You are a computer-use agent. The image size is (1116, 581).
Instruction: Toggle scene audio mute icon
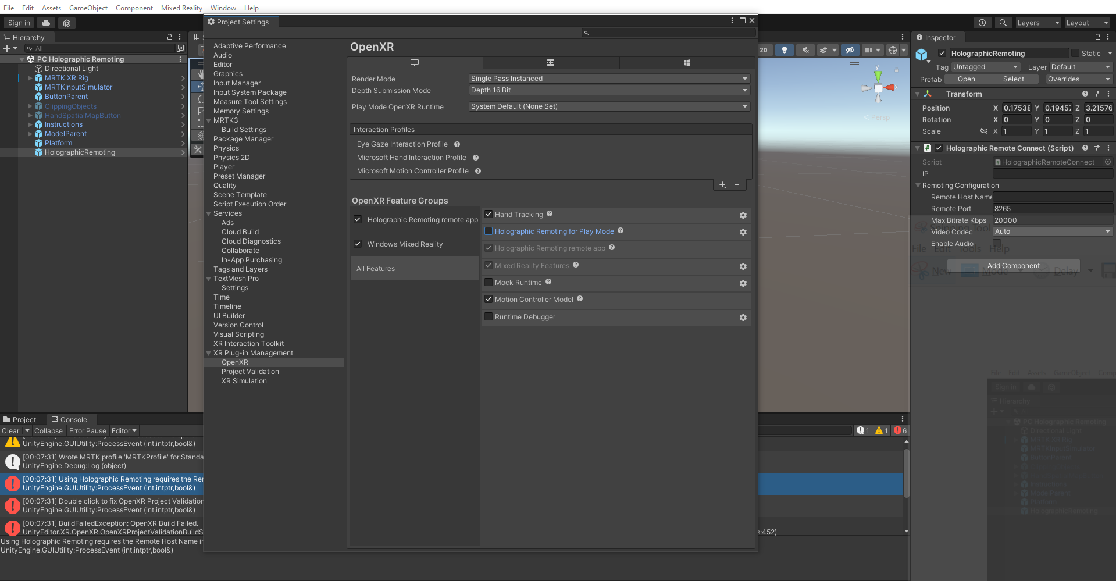805,50
